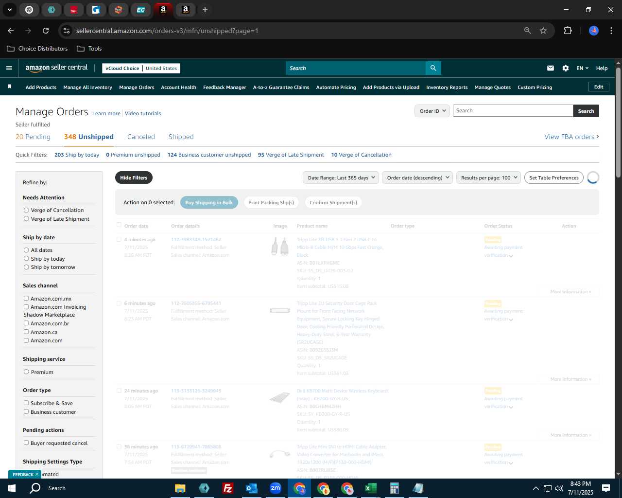The image size is (622, 498).
Task: Open Automate Pricing menu item
Action: (x=336, y=88)
